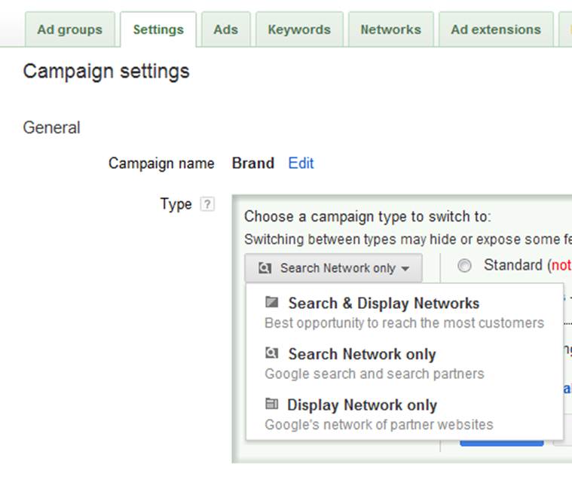Select the Standard radio button
Screen dimensions: 572x504
click(464, 265)
